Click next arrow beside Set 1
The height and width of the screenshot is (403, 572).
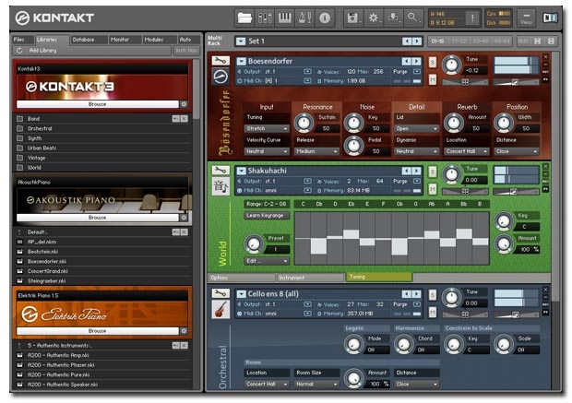[x=417, y=41]
